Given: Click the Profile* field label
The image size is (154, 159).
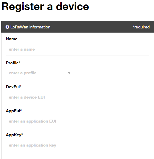Looking at the screenshot, I should [13, 63].
